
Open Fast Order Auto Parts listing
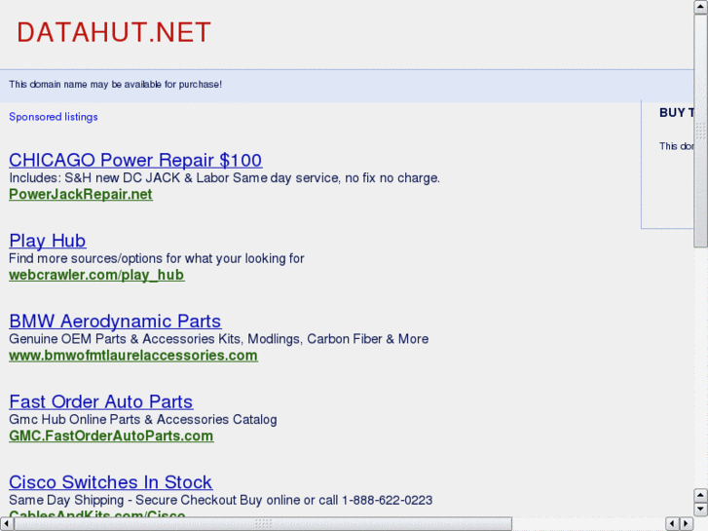(101, 401)
